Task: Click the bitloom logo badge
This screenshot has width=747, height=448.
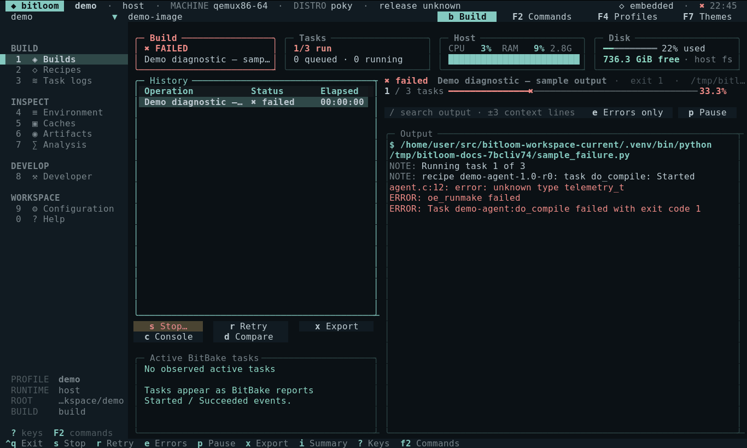Action: [34, 6]
